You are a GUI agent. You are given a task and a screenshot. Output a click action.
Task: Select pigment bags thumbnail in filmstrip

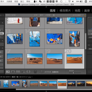point(15,84)
